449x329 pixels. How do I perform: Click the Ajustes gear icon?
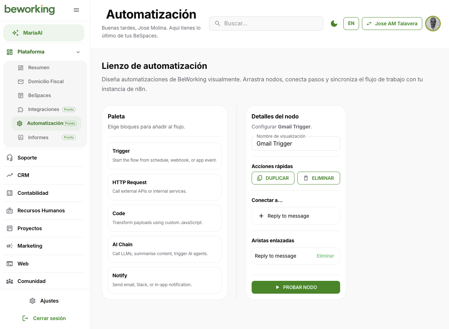tap(32, 301)
